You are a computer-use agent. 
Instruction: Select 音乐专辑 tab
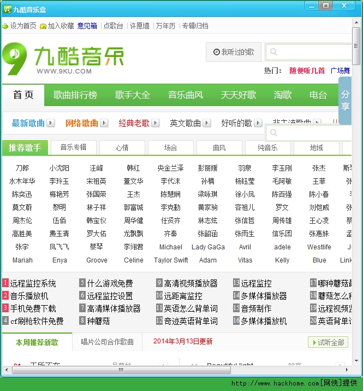73,147
